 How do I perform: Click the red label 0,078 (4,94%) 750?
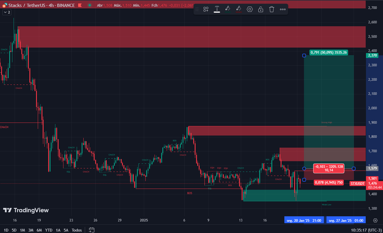coord(328,183)
